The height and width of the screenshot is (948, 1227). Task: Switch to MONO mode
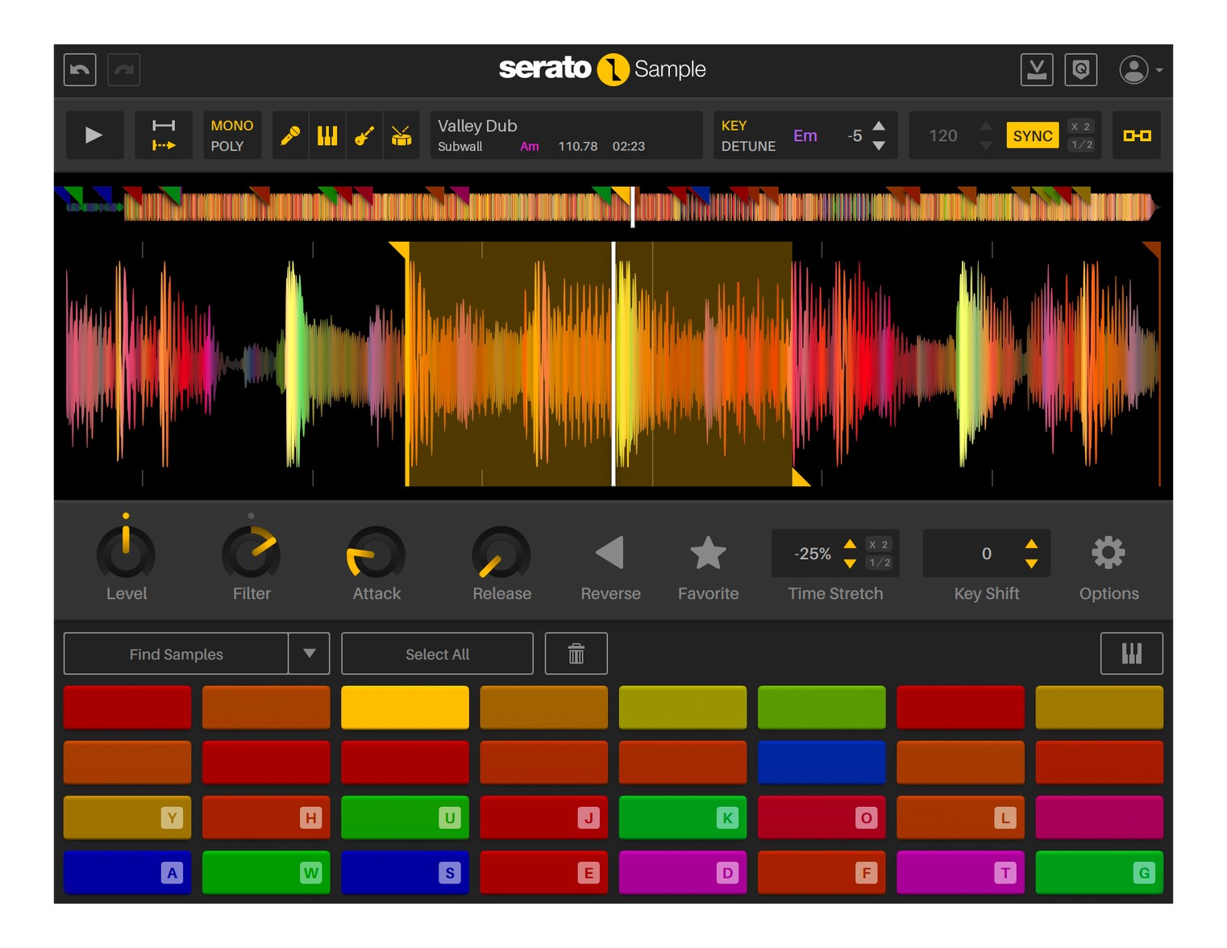point(232,126)
